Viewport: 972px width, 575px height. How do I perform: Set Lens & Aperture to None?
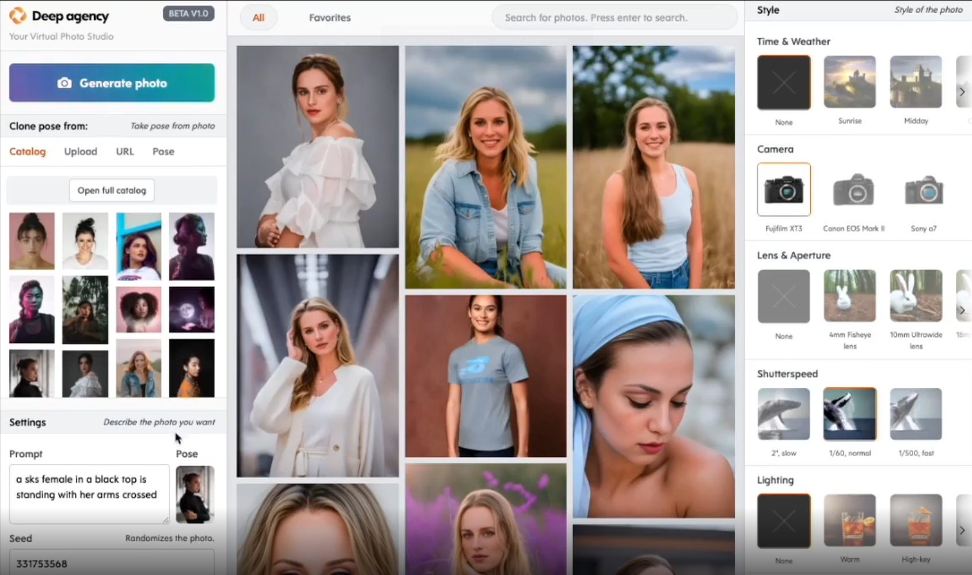coord(783,296)
